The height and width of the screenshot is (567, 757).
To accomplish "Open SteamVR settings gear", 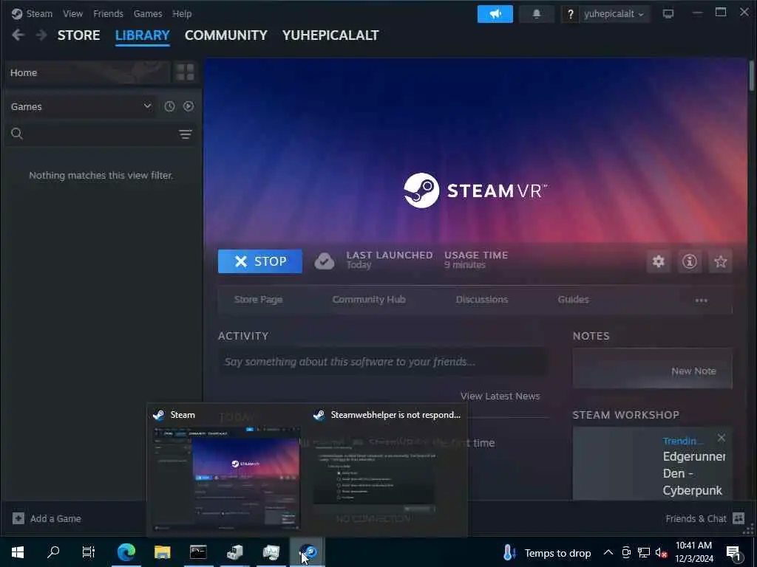I will tap(659, 261).
